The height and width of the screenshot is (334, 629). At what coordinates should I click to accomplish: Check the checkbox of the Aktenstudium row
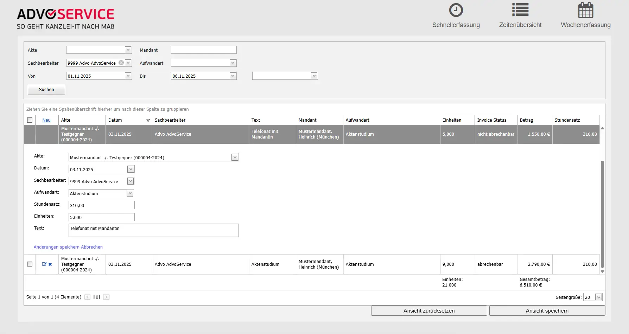pos(30,264)
